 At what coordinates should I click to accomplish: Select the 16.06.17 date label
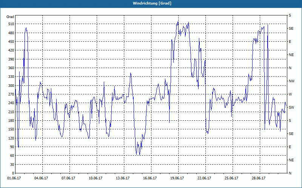[149, 178]
